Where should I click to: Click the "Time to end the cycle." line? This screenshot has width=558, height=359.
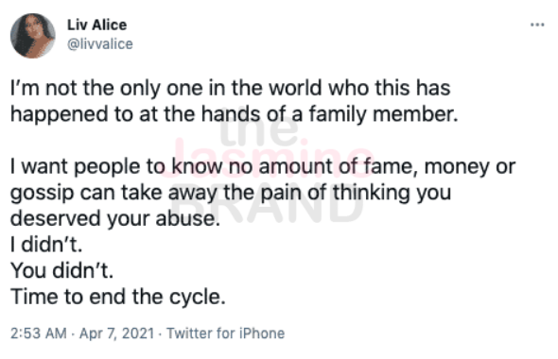click(118, 297)
